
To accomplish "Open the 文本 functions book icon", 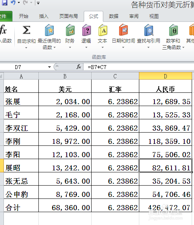I will [103, 30].
